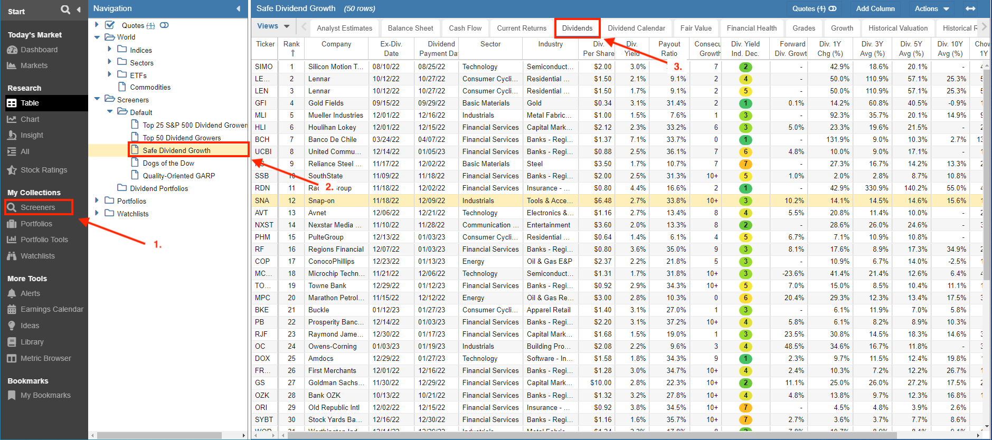Click the Sector column header

(x=490, y=49)
